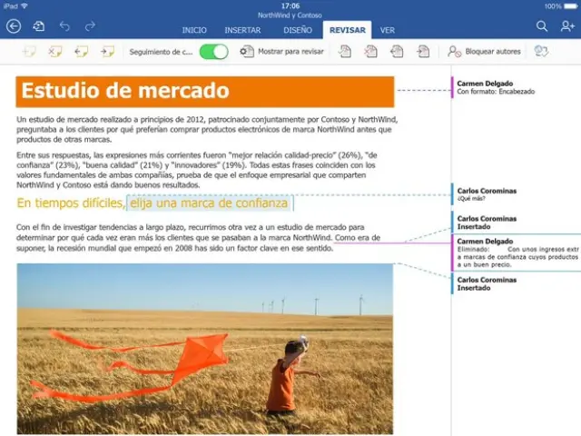
Task: Open the reject change options
Action: (370, 52)
